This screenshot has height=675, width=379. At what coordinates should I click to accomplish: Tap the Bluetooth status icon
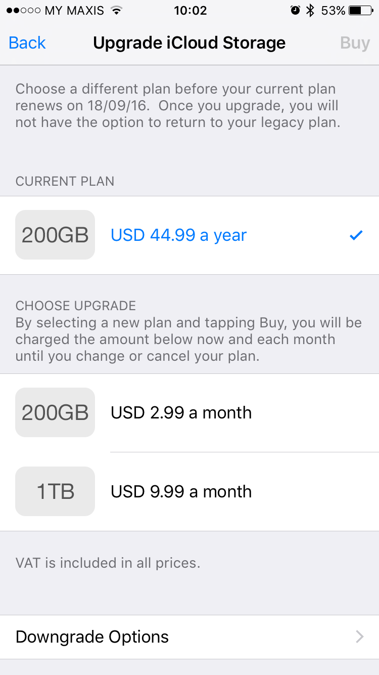pyautogui.click(x=310, y=10)
